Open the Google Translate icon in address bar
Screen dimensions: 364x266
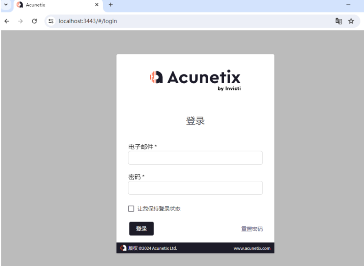coord(338,21)
